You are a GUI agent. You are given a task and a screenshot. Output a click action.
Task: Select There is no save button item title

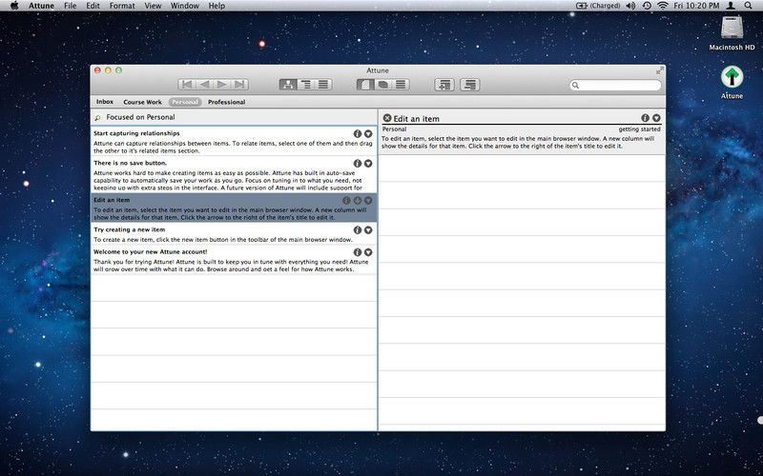(130, 163)
